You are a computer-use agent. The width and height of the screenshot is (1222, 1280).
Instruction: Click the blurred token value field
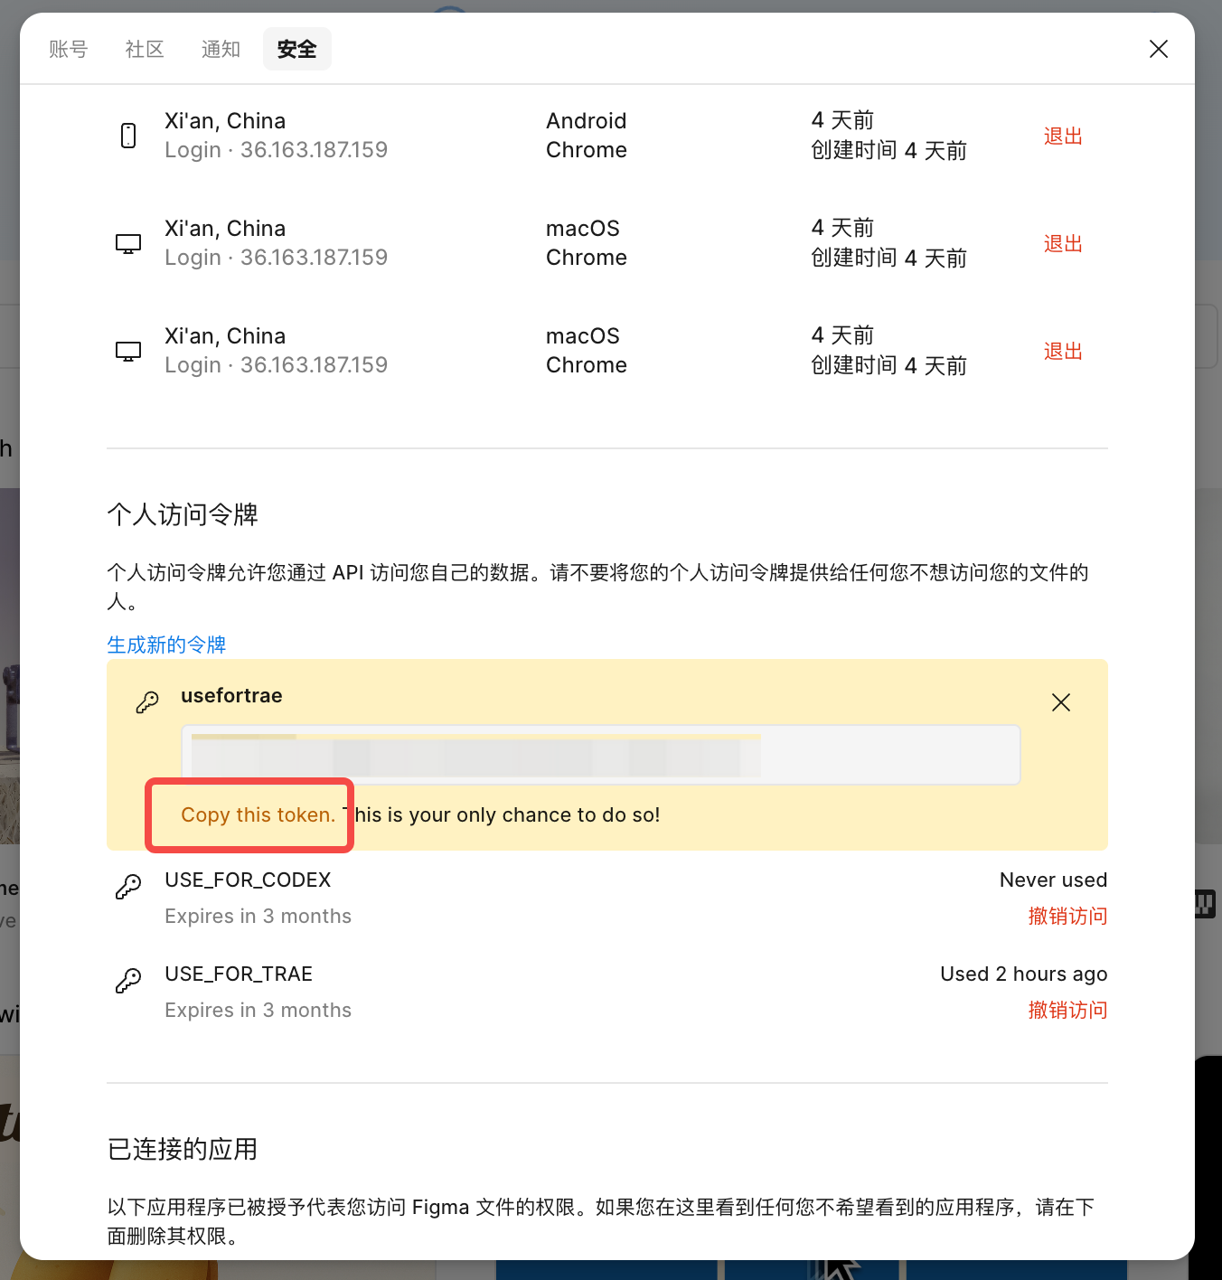(x=601, y=755)
